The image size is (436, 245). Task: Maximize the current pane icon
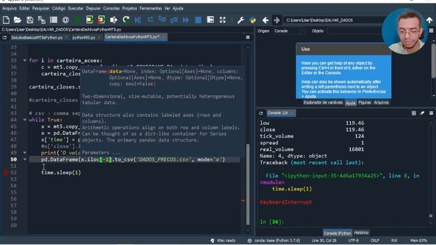tap(211, 20)
